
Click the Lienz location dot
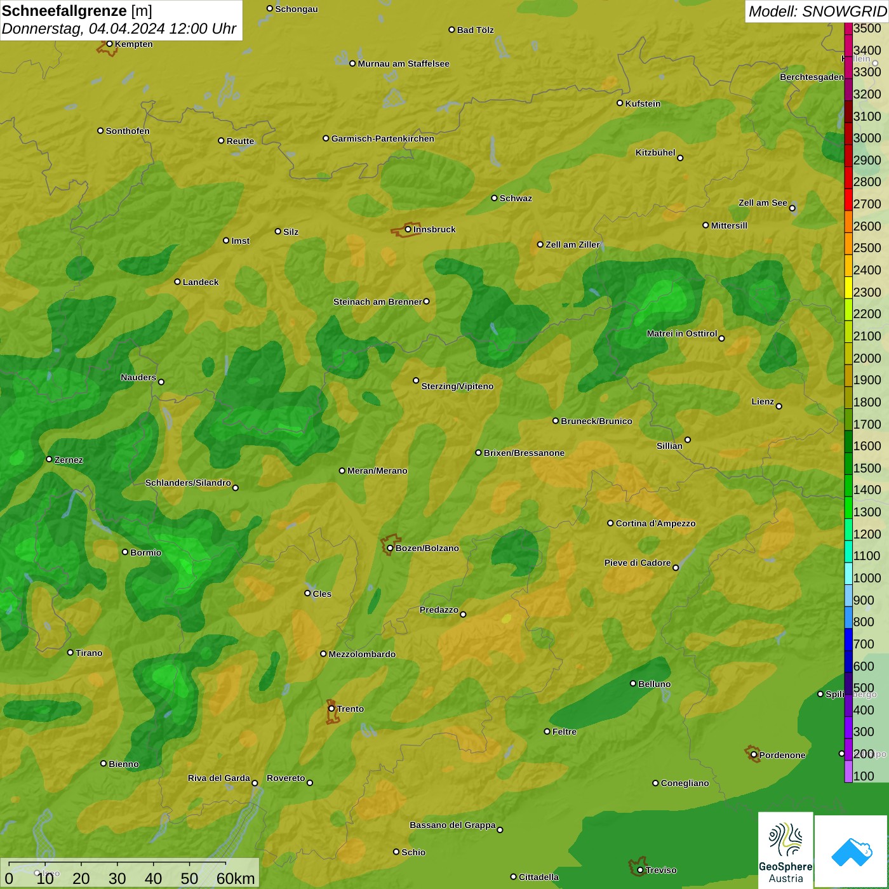click(779, 406)
